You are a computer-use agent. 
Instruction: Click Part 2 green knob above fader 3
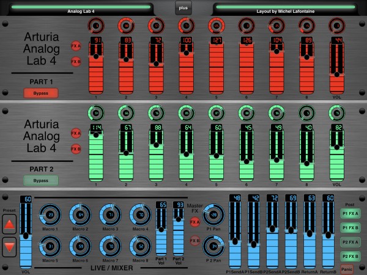156,113
